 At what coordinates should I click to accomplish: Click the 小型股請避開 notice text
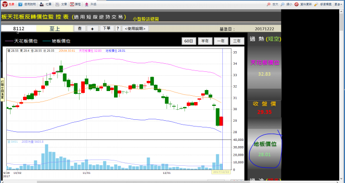click(146, 19)
